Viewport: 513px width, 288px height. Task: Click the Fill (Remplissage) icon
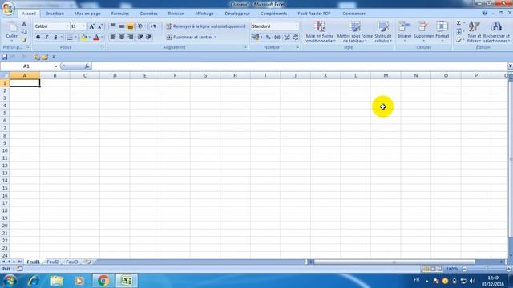coord(458,32)
